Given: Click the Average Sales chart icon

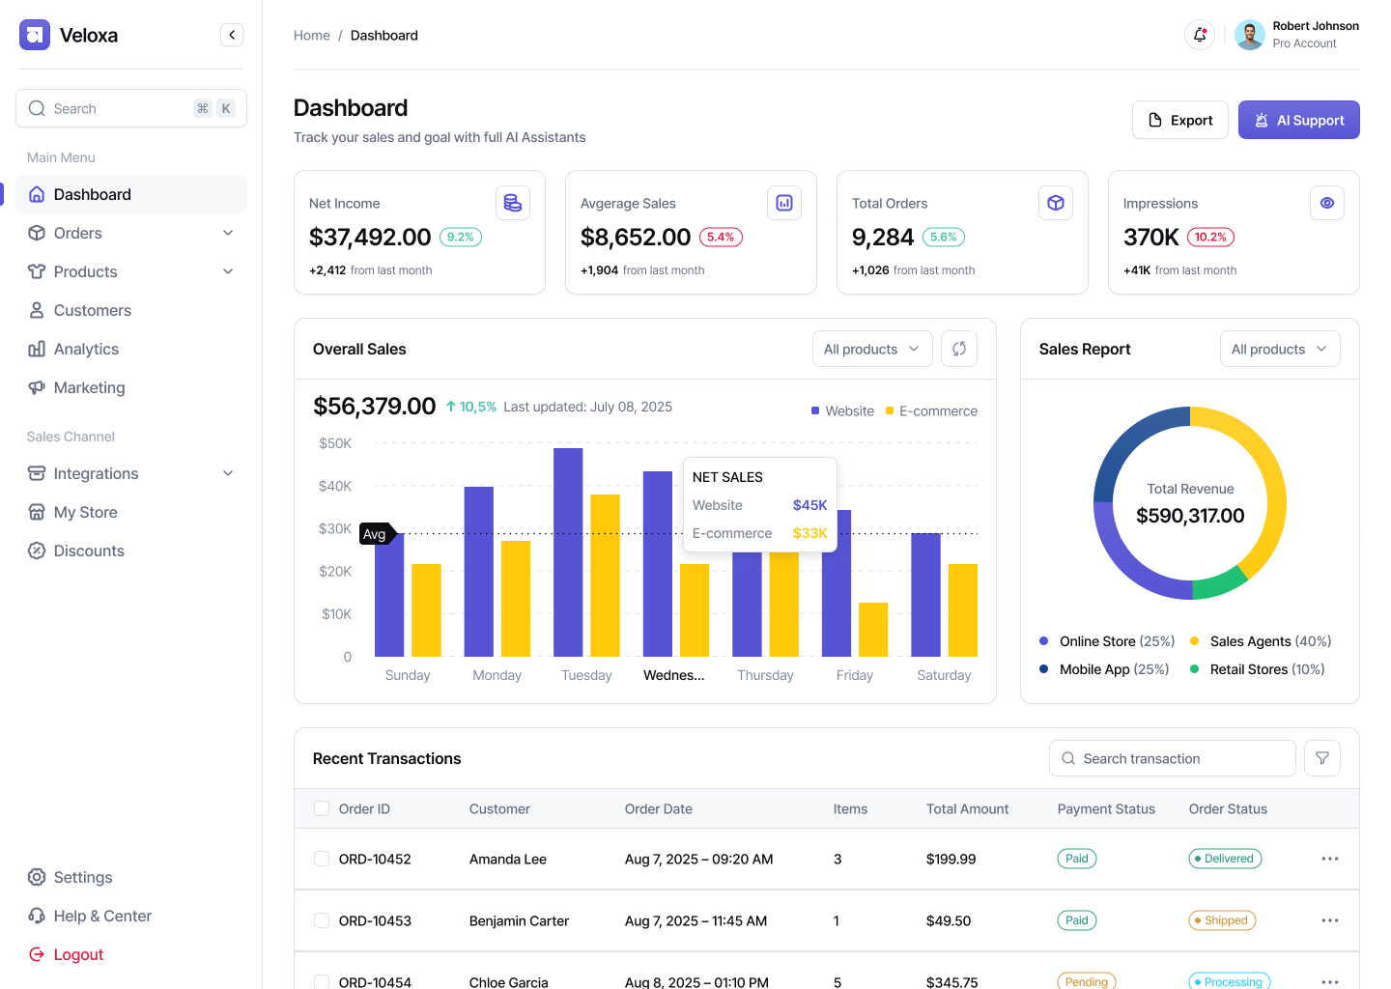Looking at the screenshot, I should [784, 203].
